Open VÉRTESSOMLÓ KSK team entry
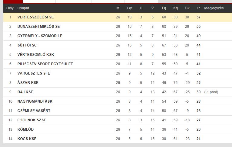Image resolution: width=232 pixels, height=147 pixels. click(x=36, y=55)
